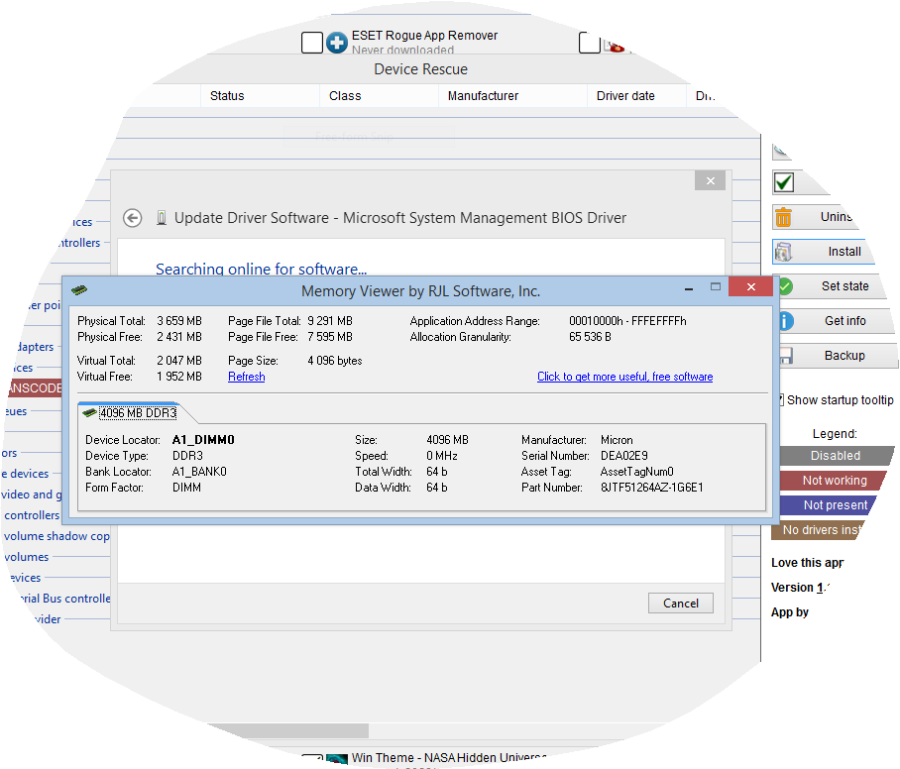Image resolution: width=900 pixels, height=769 pixels.
Task: Click the brown No drivers legend swatch
Action: pos(818,530)
